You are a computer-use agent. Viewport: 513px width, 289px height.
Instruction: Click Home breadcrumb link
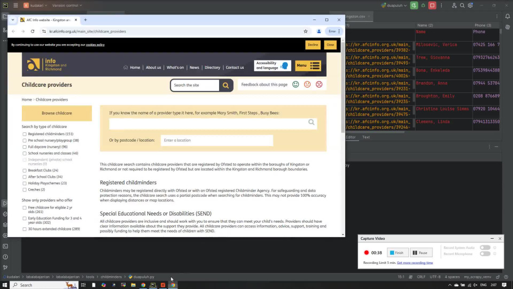click(x=27, y=100)
